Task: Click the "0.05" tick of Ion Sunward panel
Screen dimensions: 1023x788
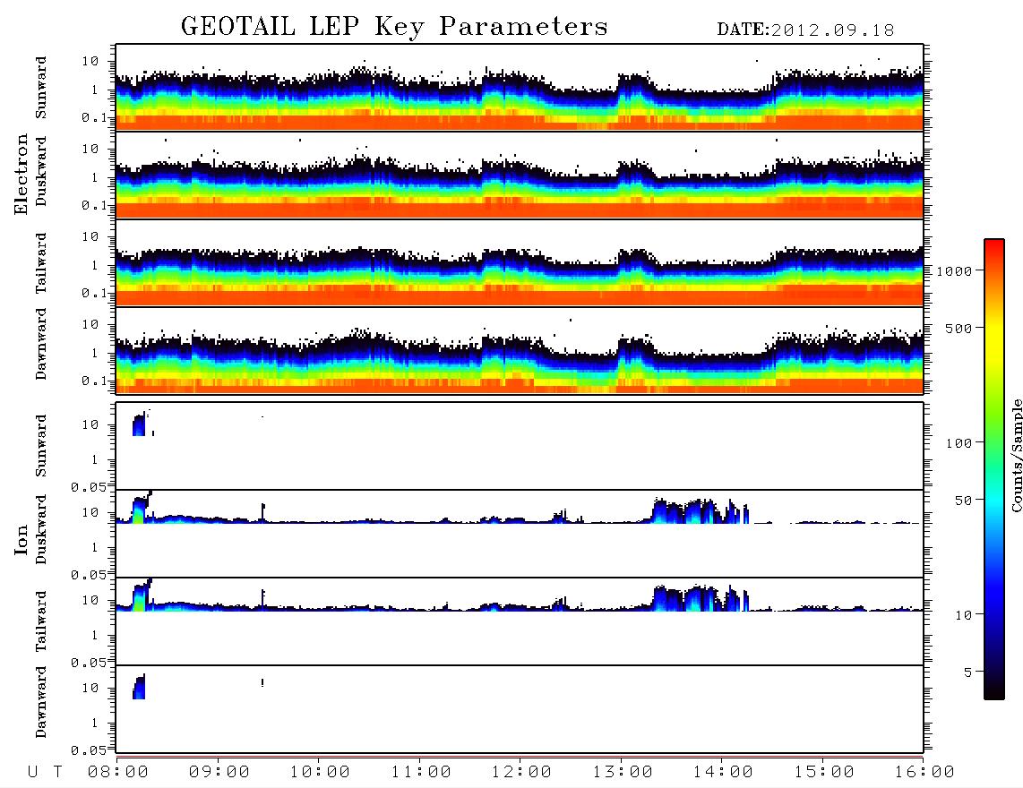Action: (x=90, y=487)
